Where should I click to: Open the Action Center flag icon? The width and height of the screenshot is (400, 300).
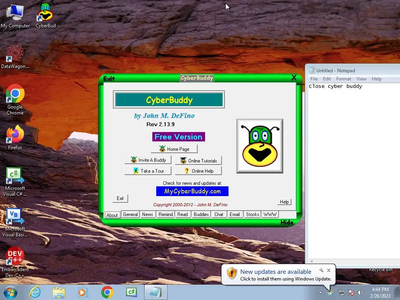pos(351,293)
